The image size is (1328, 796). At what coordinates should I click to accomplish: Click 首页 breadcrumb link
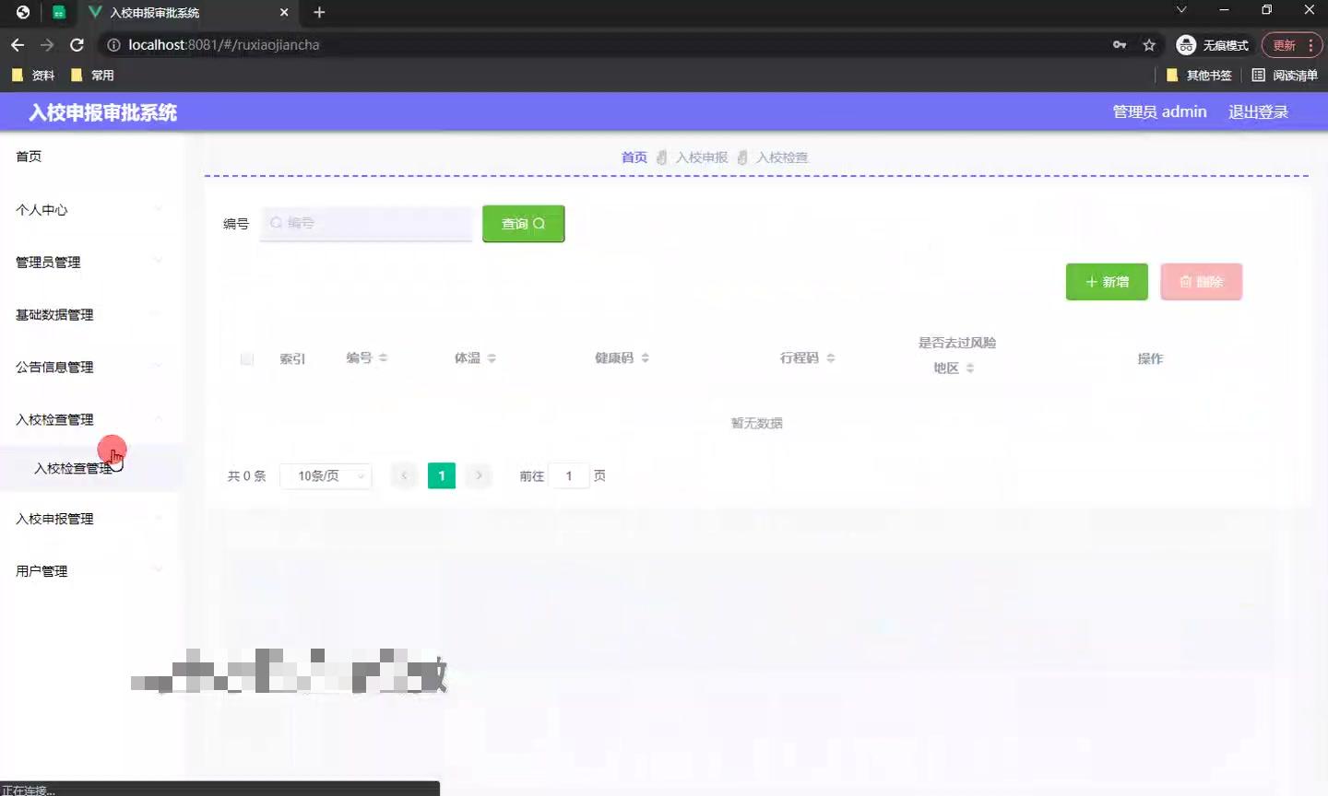tap(634, 158)
